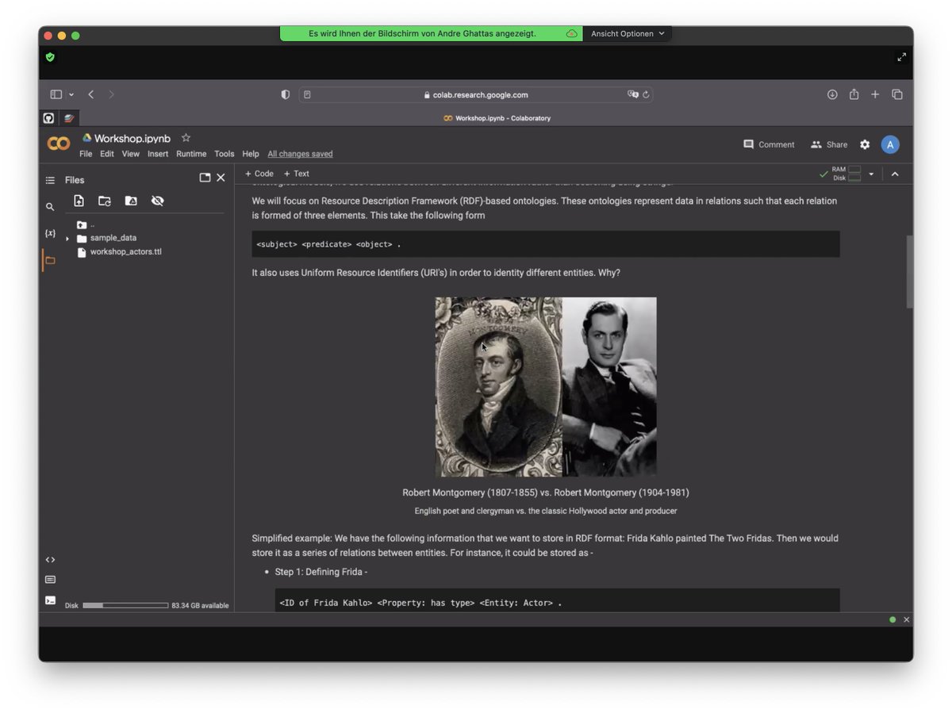This screenshot has width=952, height=713.
Task: Select the Files folder icon in sidebar
Action: (x=50, y=260)
